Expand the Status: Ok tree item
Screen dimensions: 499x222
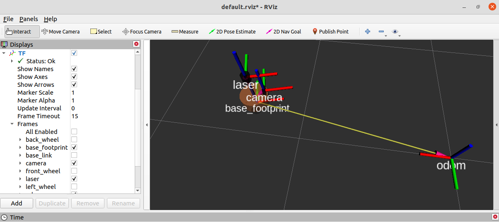[12, 61]
